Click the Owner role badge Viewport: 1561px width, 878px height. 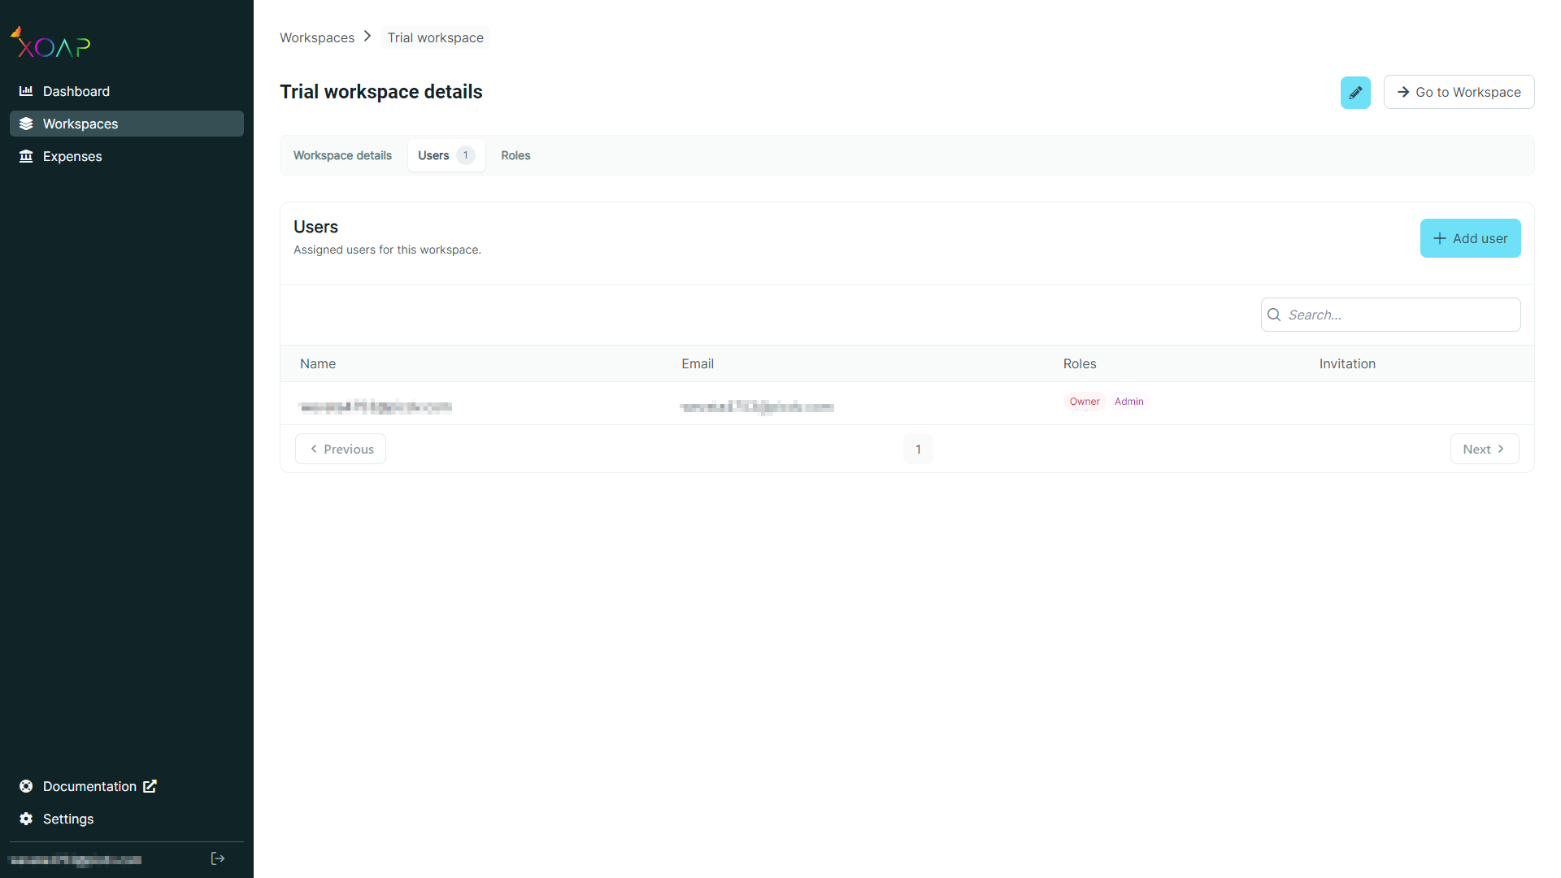1084,401
